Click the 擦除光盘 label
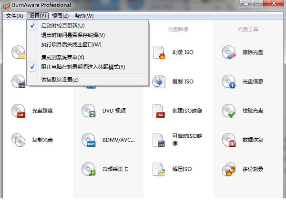Screen dimensions: 286x206 253,52
